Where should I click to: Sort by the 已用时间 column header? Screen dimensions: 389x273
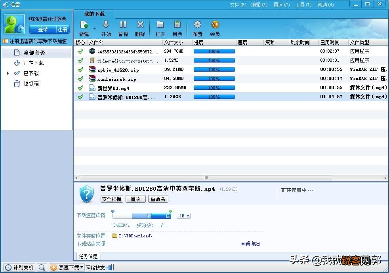click(x=333, y=42)
